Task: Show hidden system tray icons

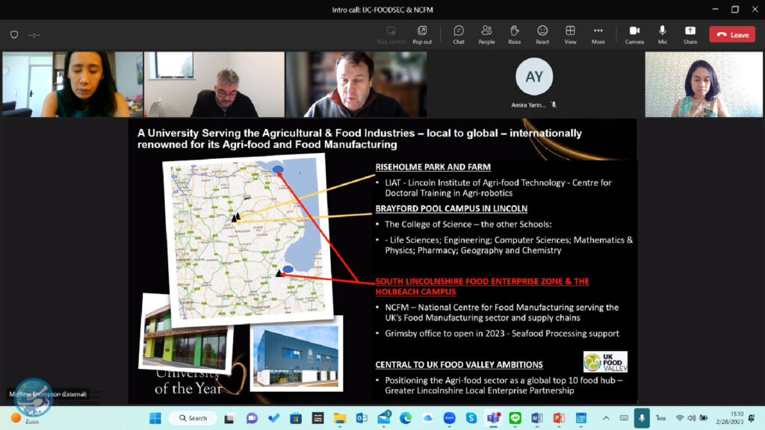Action: point(606,418)
